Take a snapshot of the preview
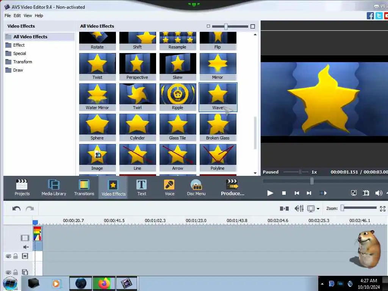388x291 pixels. 366,193
